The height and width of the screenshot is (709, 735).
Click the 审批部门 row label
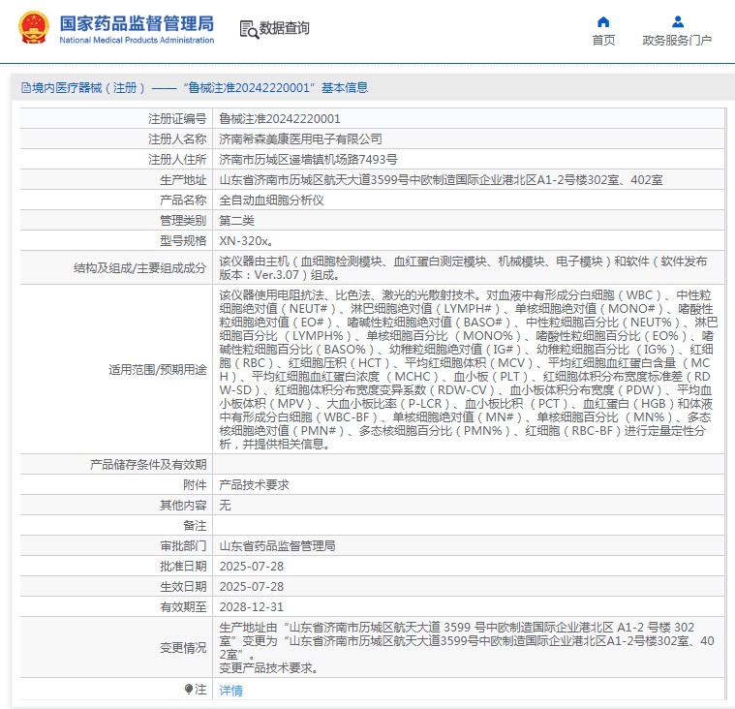click(183, 546)
